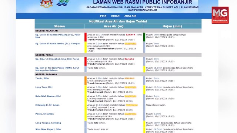237x133 pixels.
Task: Open the ARAS AIR menu item
Action: click(x=130, y=16)
